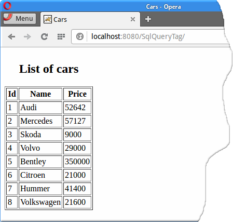Open the Speed Dial grid icon
233x222 pixels.
61,36
